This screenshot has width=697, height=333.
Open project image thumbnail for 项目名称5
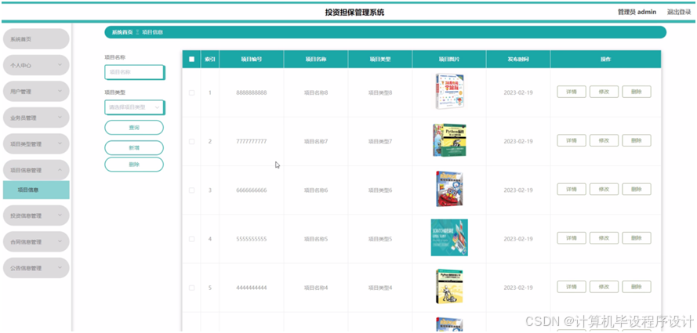(x=449, y=237)
